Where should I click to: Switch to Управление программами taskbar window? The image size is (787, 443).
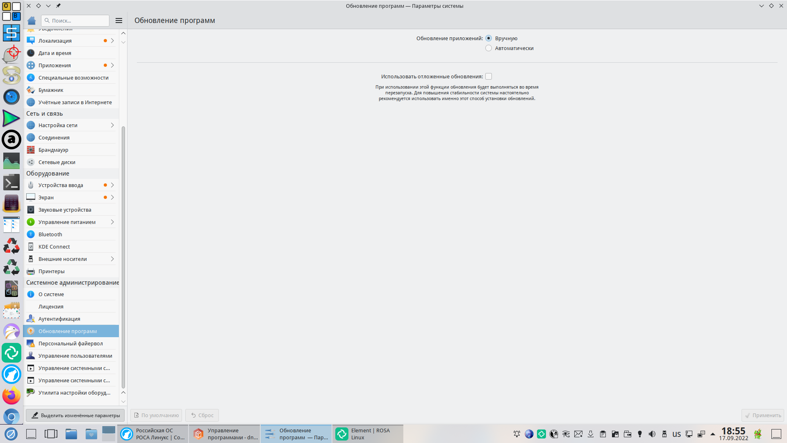225,434
